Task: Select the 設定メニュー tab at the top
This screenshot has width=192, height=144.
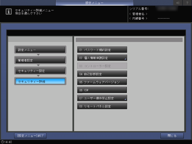Action: click(x=94, y=3)
